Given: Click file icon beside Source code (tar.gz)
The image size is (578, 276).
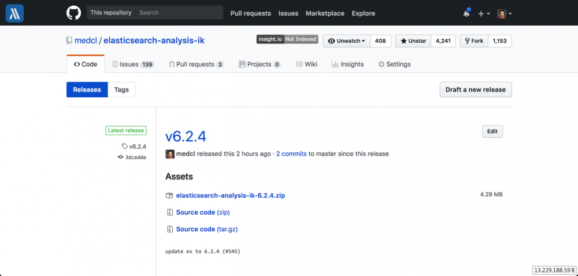Looking at the screenshot, I should click(169, 229).
